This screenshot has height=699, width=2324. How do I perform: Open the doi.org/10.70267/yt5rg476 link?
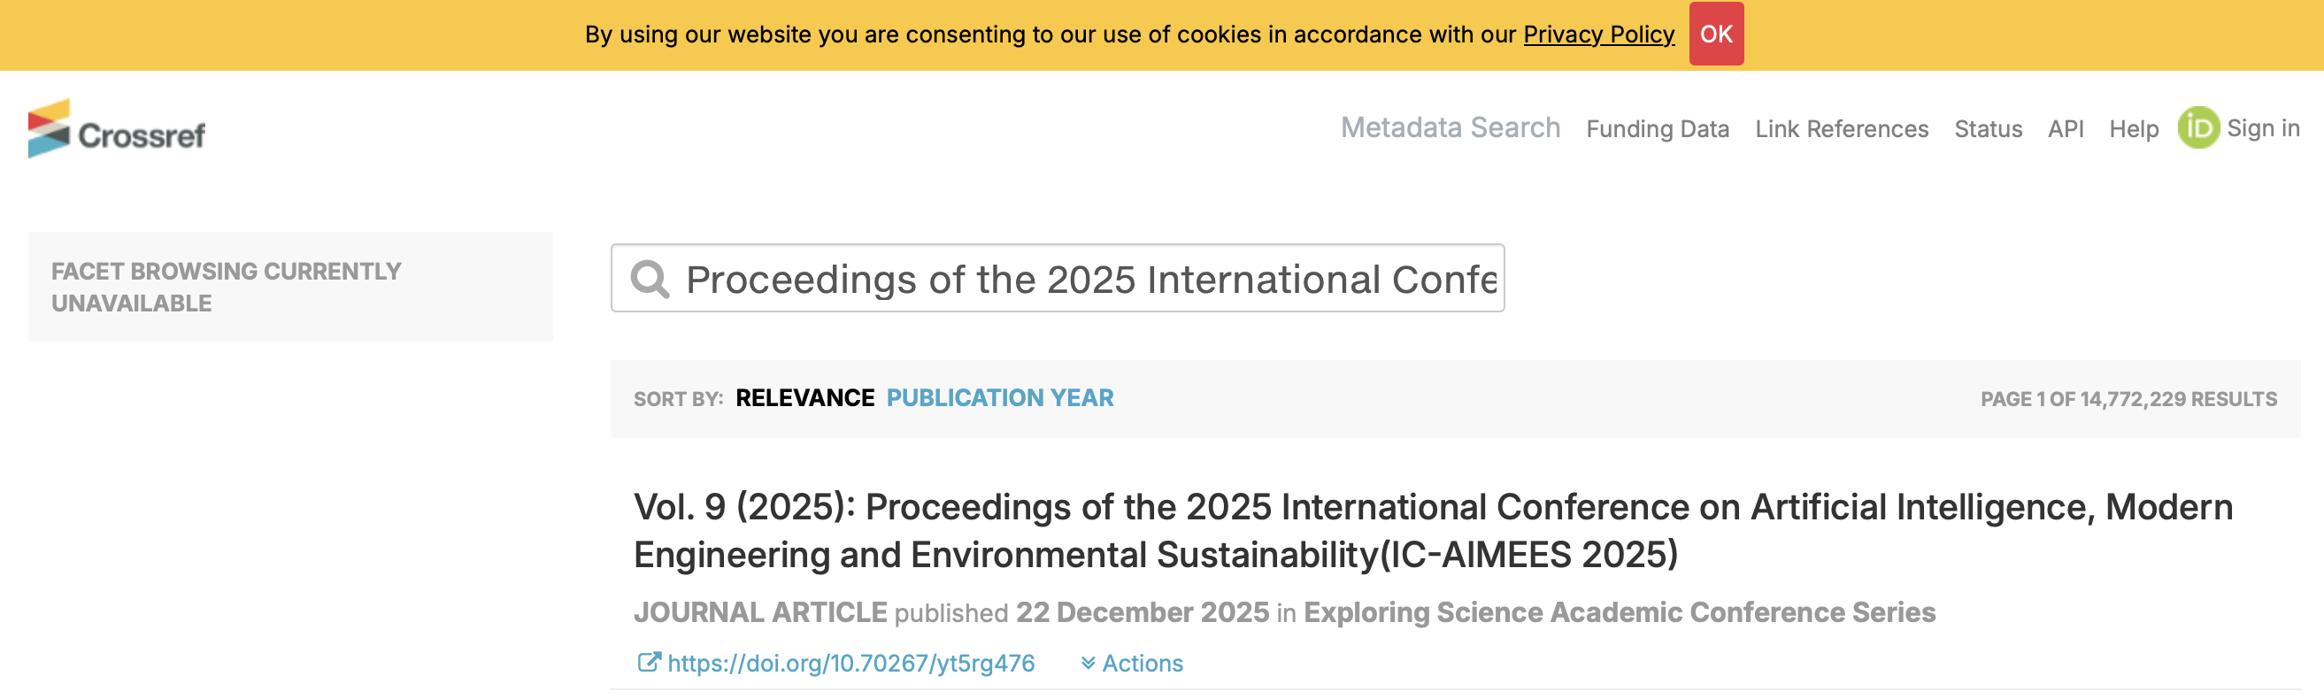pos(850,664)
